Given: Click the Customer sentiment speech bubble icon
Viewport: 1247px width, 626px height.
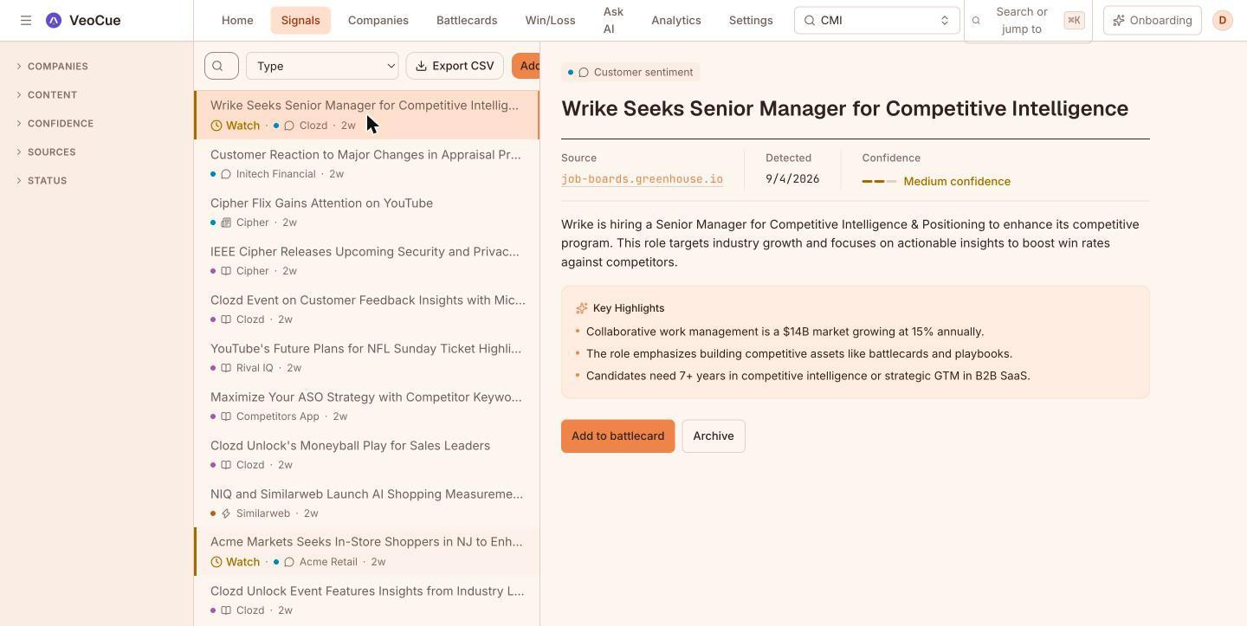Looking at the screenshot, I should tap(584, 72).
